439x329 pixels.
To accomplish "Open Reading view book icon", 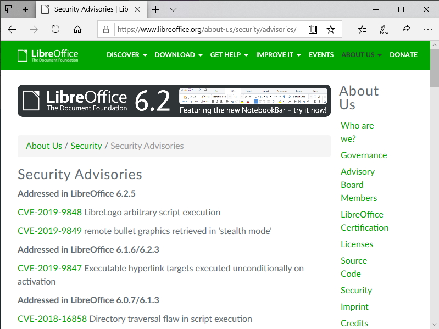I will pos(313,29).
